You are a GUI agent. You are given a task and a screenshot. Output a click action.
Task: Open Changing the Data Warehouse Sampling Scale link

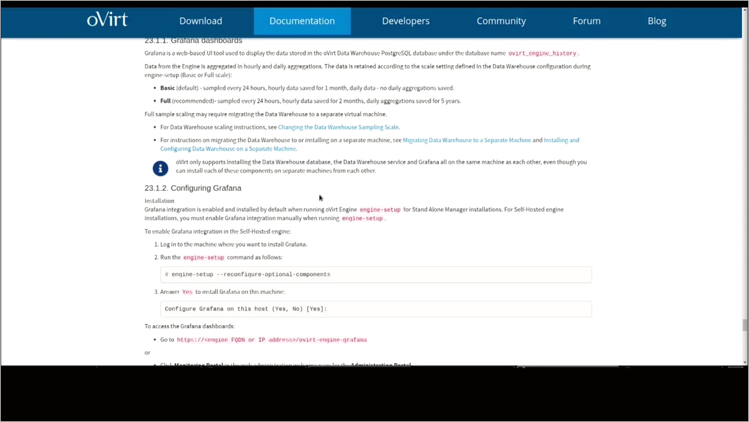point(338,127)
